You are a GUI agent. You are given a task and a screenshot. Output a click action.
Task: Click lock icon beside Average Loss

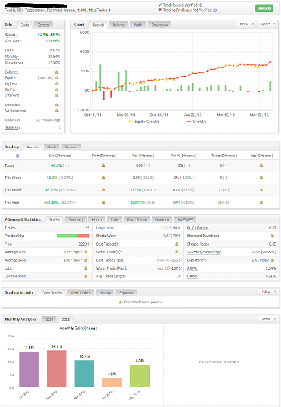click(x=86, y=260)
